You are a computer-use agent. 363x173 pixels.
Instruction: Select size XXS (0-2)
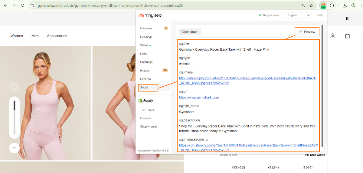238,167
